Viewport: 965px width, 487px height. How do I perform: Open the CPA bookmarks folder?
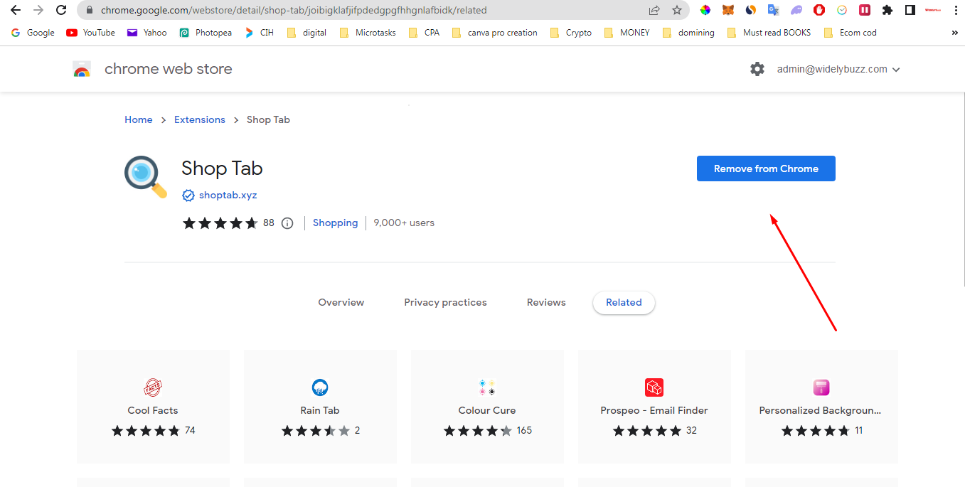(424, 33)
